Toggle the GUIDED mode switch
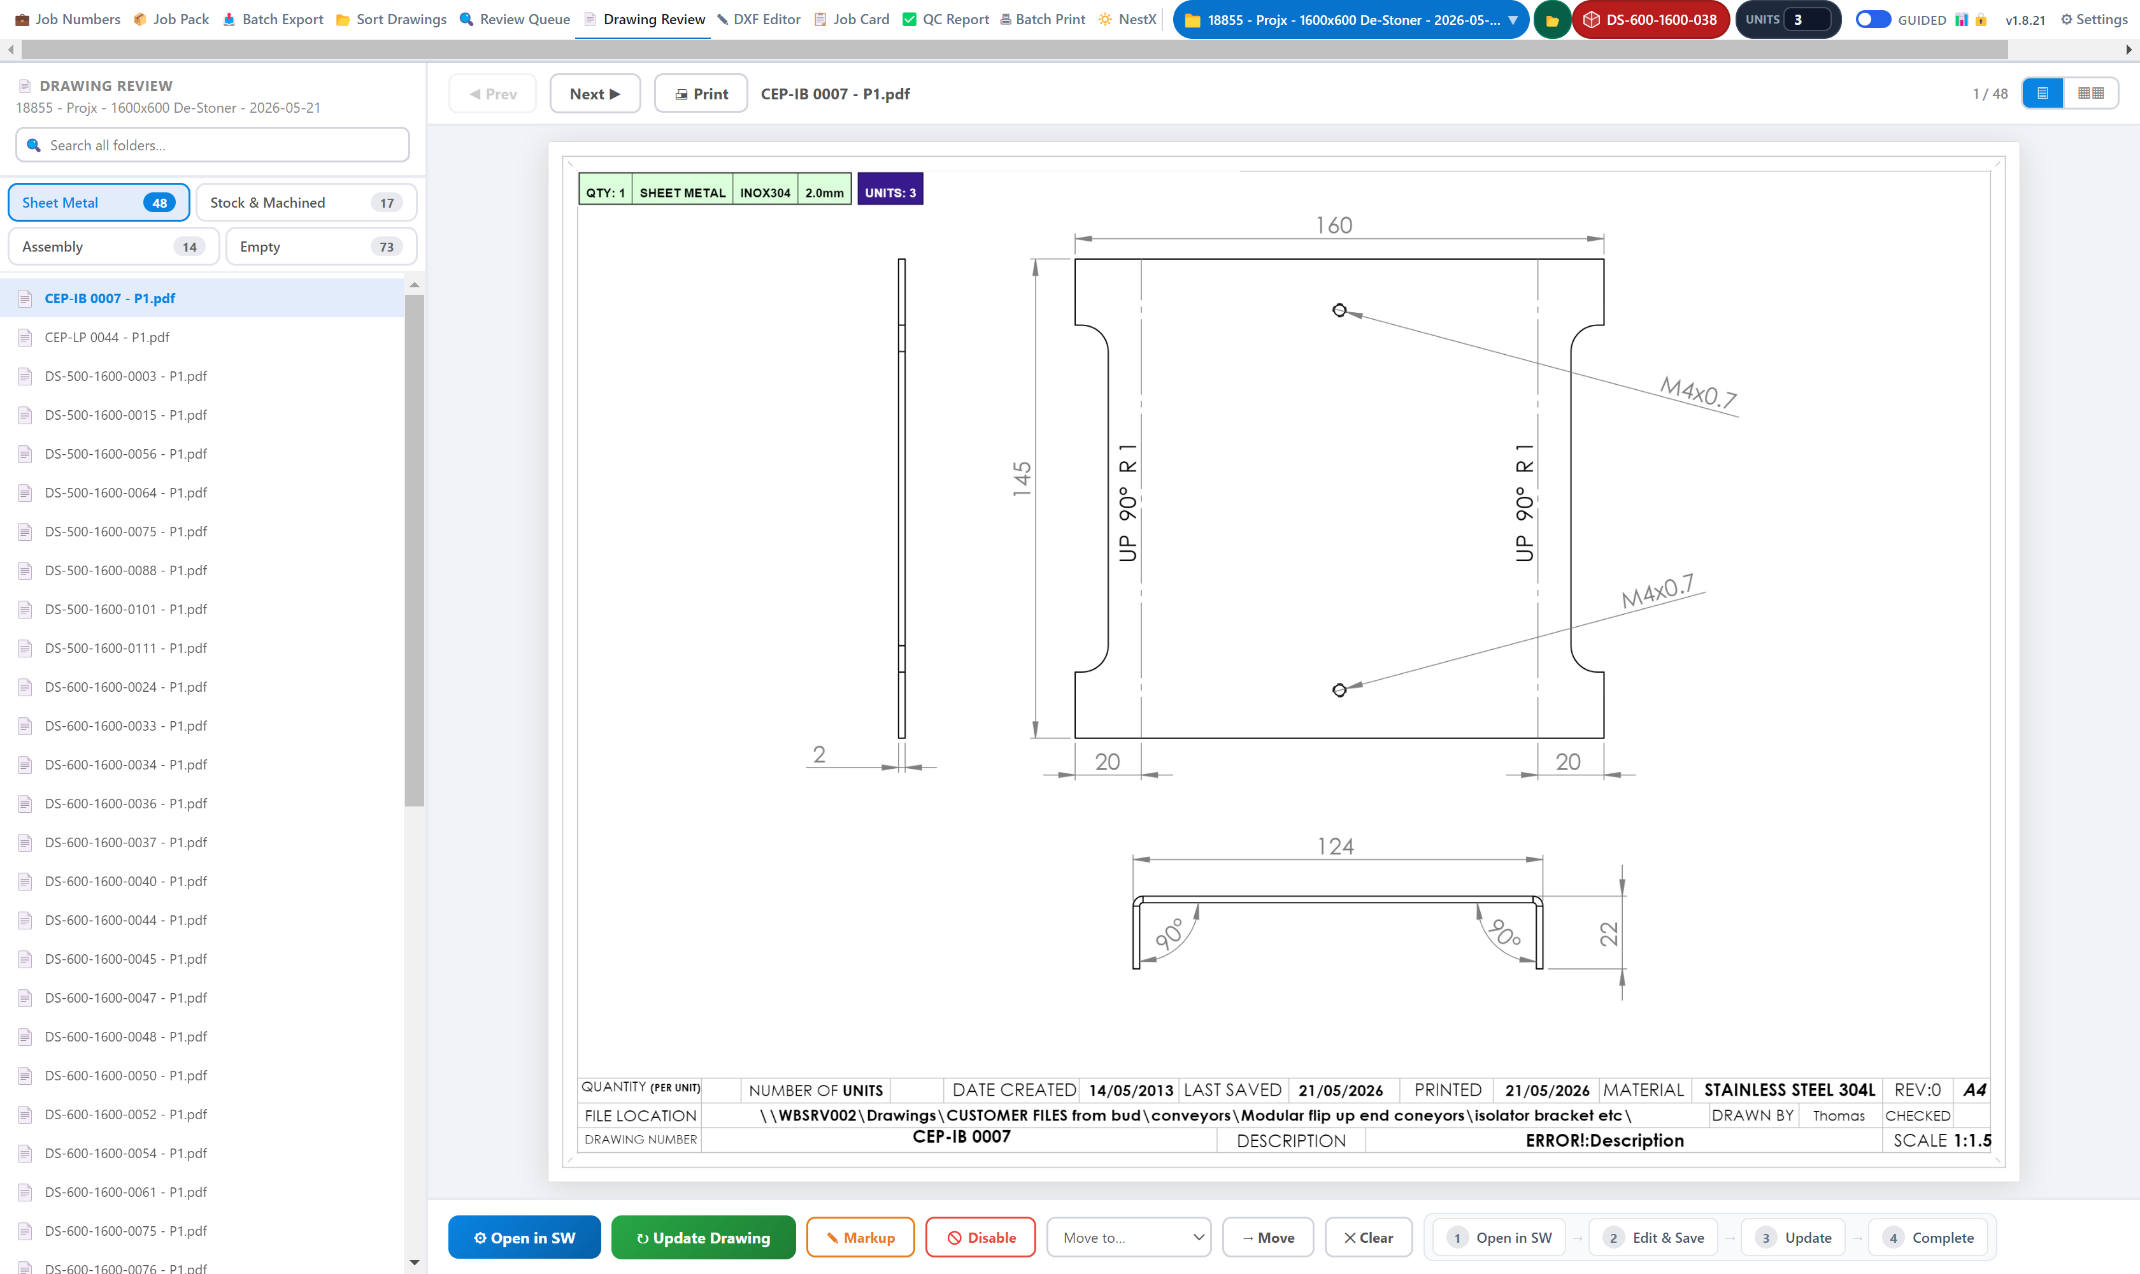The image size is (2140, 1274). 1872,19
